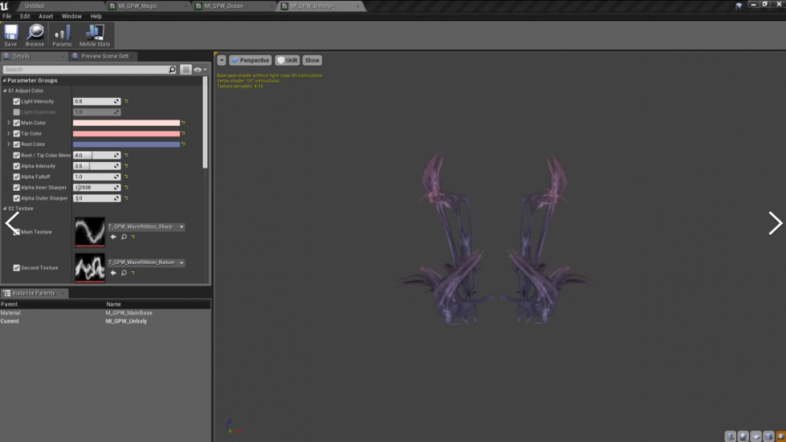
Task: Reset Tip Color to default
Action: 184,134
